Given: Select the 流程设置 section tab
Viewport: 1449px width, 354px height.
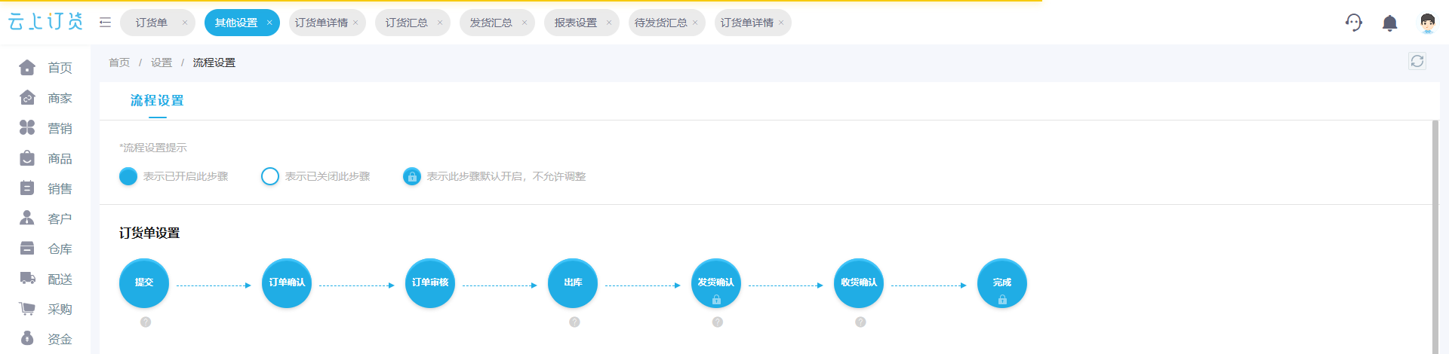Looking at the screenshot, I should click(157, 101).
